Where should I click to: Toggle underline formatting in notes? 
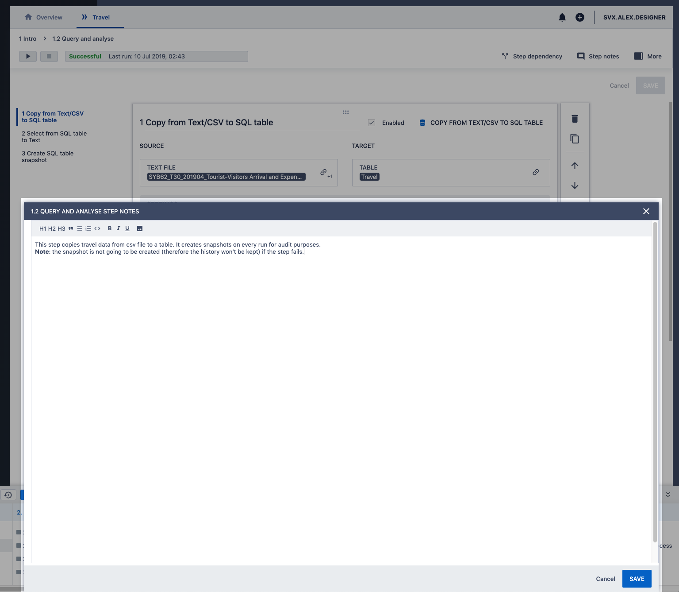(127, 228)
